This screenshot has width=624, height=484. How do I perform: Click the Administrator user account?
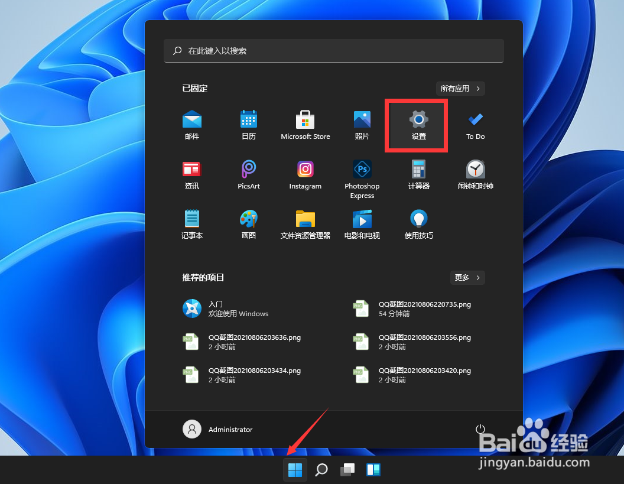point(217,429)
